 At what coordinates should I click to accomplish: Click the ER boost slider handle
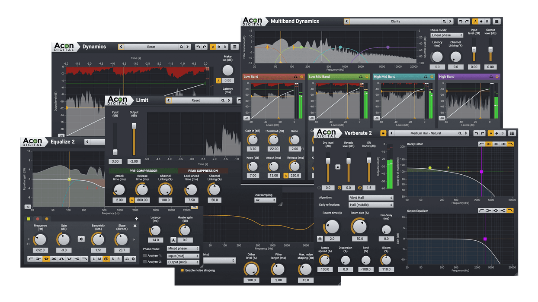369,160
